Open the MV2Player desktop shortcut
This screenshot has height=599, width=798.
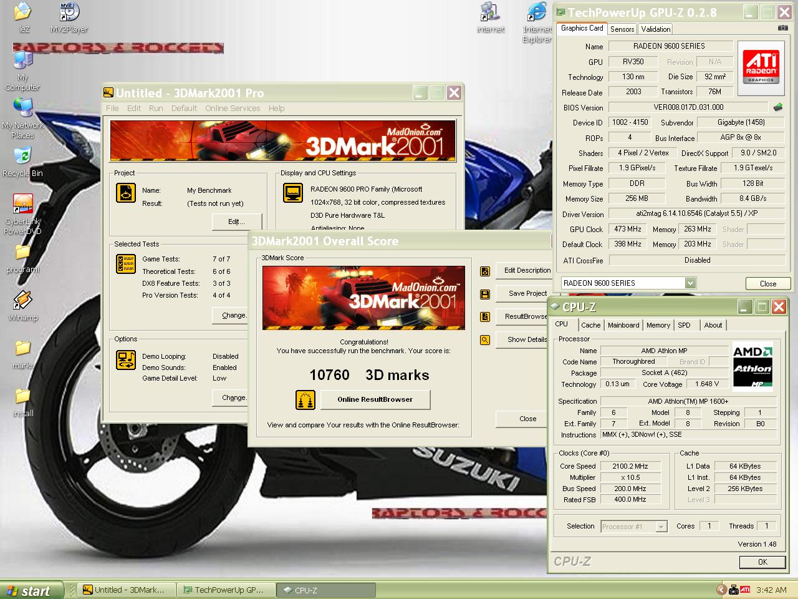tap(69, 11)
